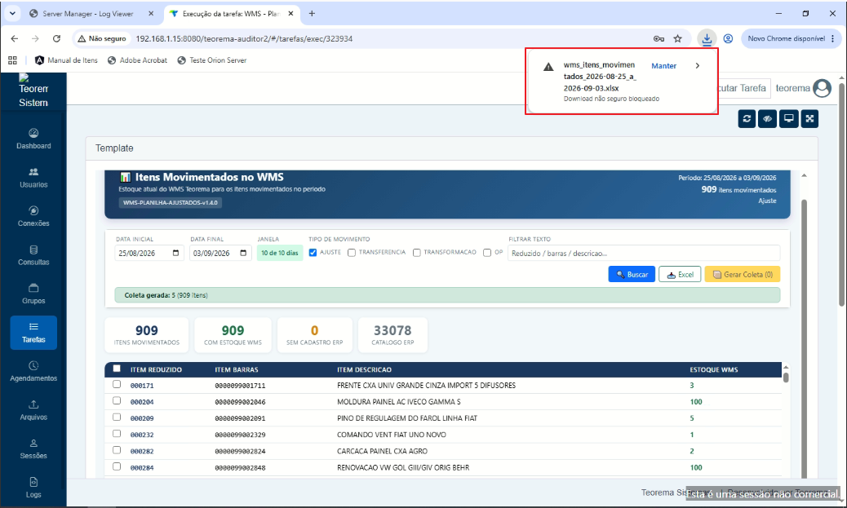Click the hide-eye icon button
The image size is (847, 508).
768,119
